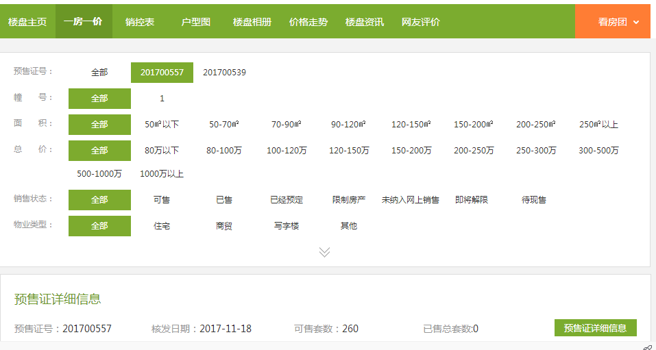
Task: Filter area by 90-120㎡
Action: tap(348, 125)
